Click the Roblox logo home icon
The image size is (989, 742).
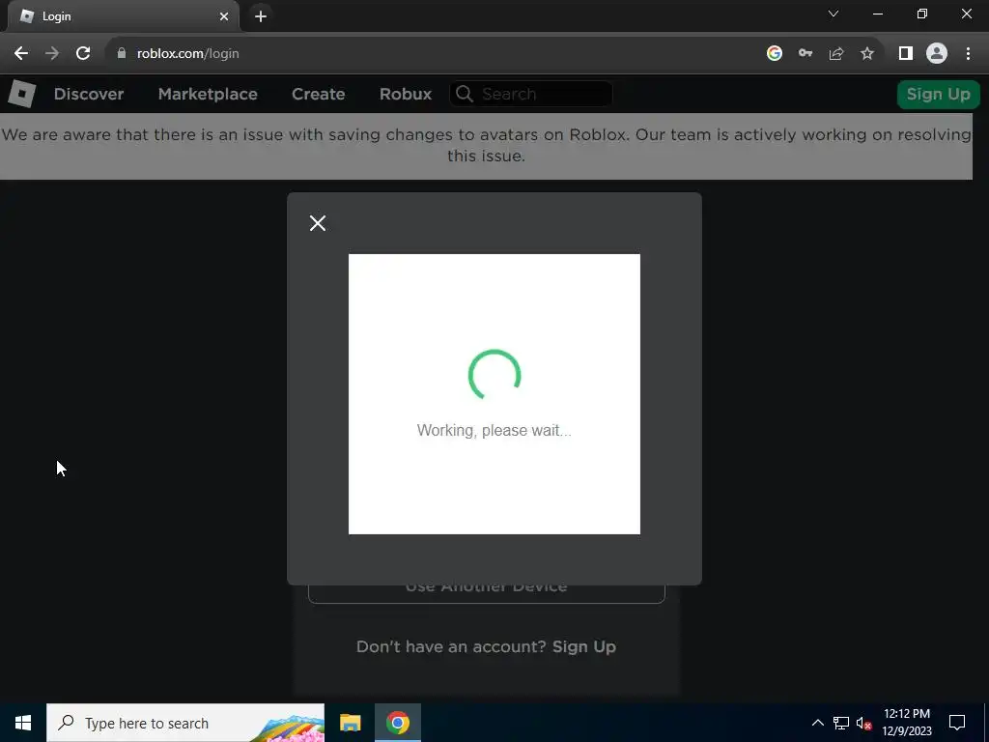tap(21, 94)
